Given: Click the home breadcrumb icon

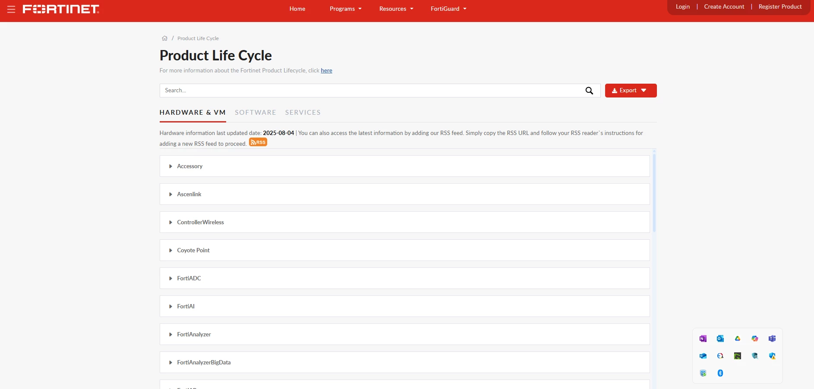Looking at the screenshot, I should (x=164, y=38).
